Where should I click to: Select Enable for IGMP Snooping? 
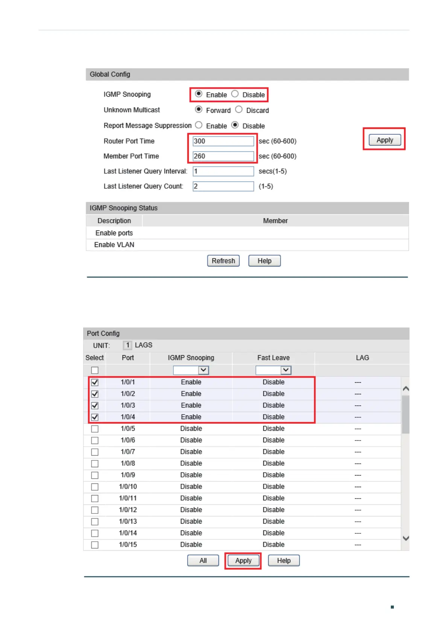pos(199,94)
